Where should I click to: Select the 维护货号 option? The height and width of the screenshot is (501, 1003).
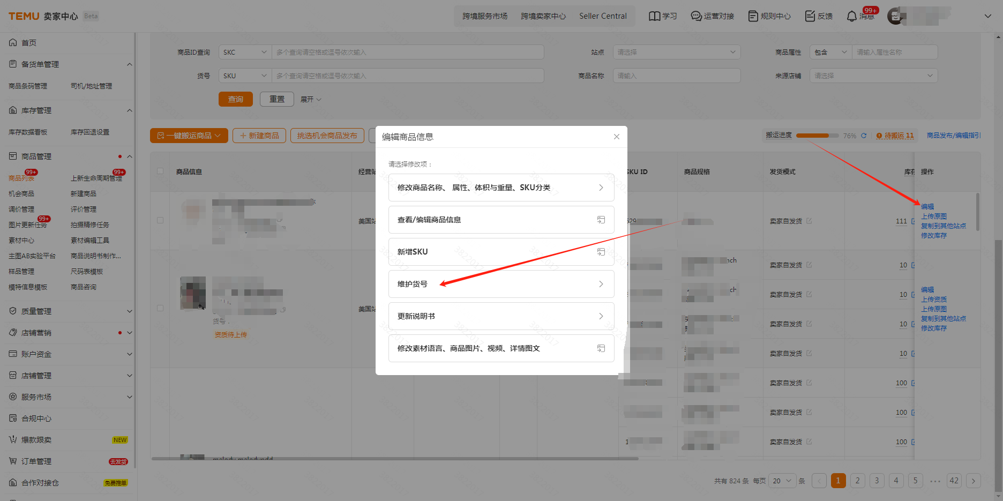[501, 284]
